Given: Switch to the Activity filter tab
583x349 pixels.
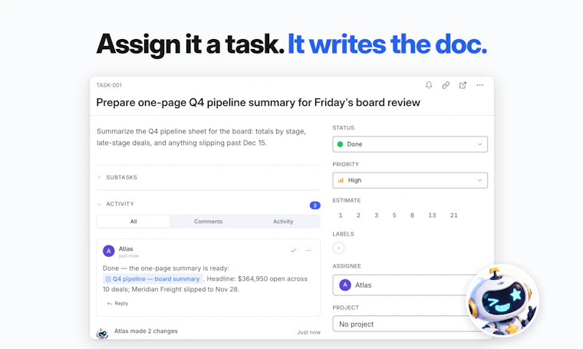Looking at the screenshot, I should 283,222.
